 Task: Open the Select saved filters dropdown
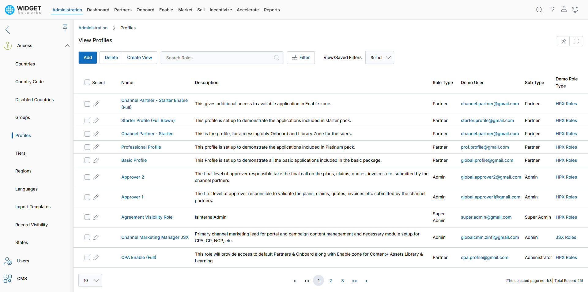379,57
